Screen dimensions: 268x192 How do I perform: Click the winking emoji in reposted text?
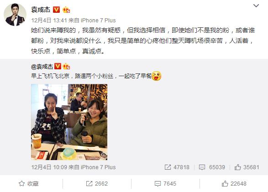pos(156,76)
